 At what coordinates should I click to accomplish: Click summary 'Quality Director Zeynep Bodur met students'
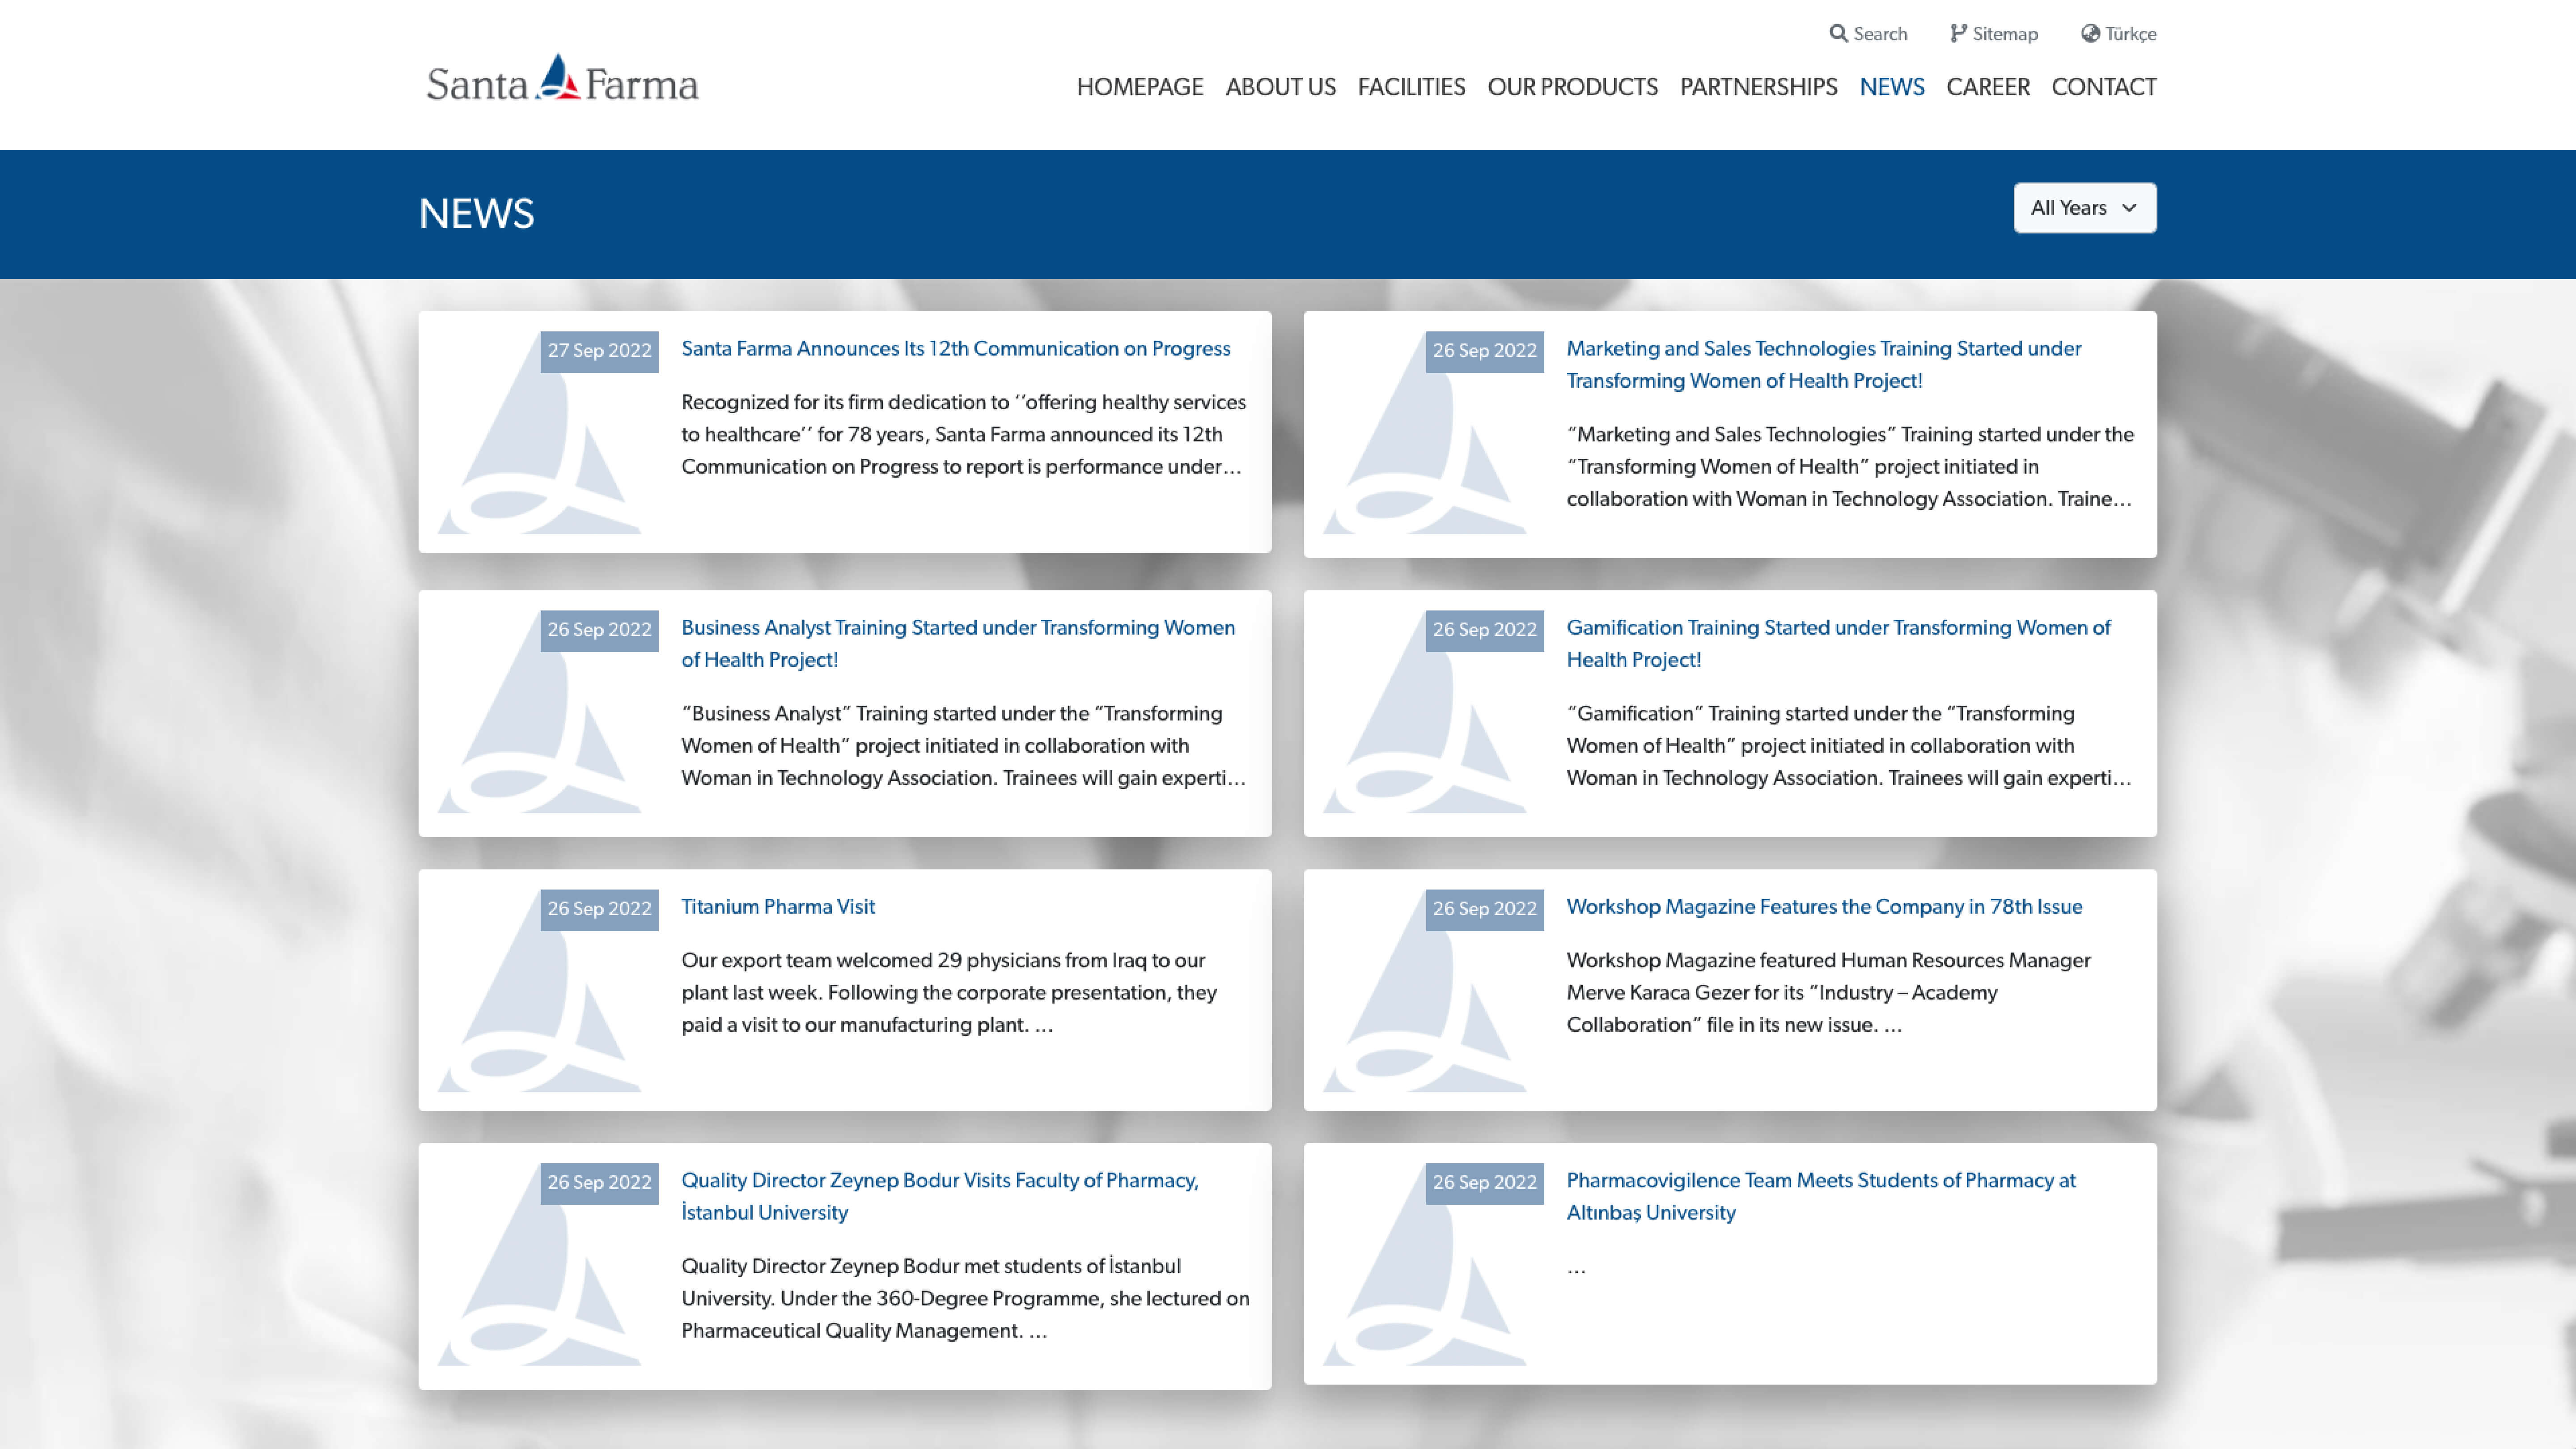click(965, 1299)
